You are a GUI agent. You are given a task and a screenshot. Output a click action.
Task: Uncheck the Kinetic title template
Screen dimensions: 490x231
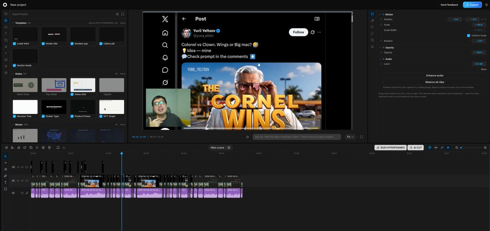pos(43,43)
